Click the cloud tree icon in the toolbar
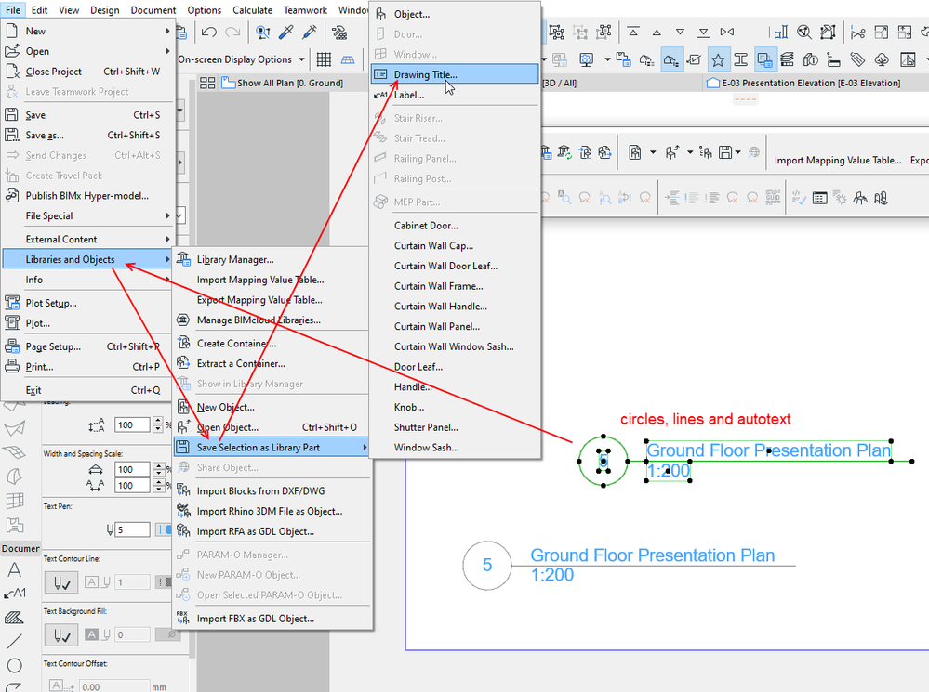Image resolution: width=929 pixels, height=692 pixels. [x=882, y=59]
